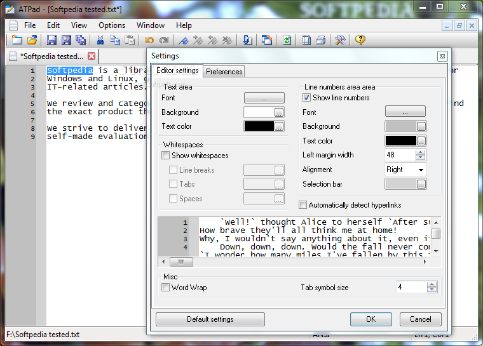Uncheck Show line numbers checkbox
Viewport: 483px width, 346px height.
click(306, 98)
